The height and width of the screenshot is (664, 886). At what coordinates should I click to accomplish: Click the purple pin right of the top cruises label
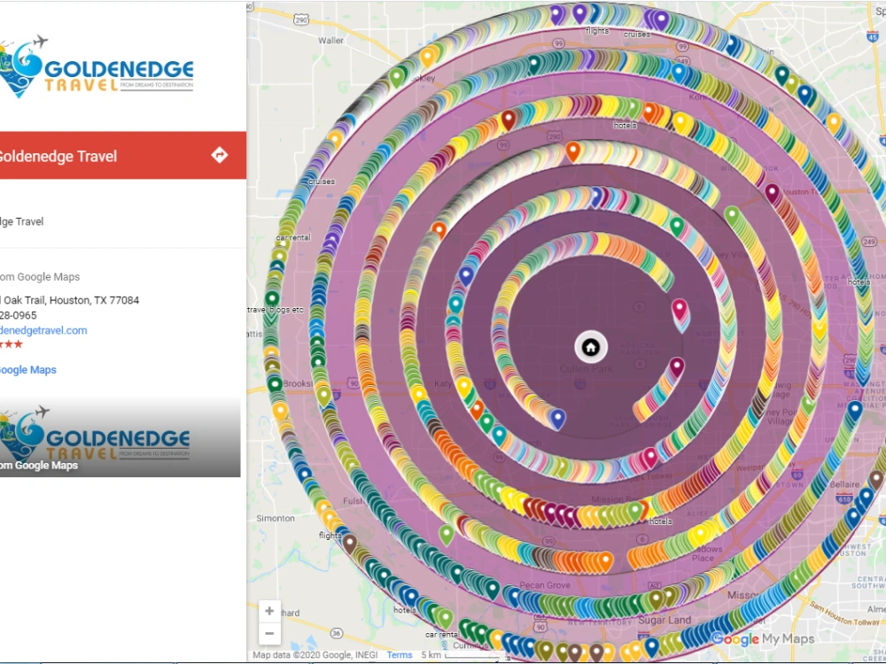(661, 19)
